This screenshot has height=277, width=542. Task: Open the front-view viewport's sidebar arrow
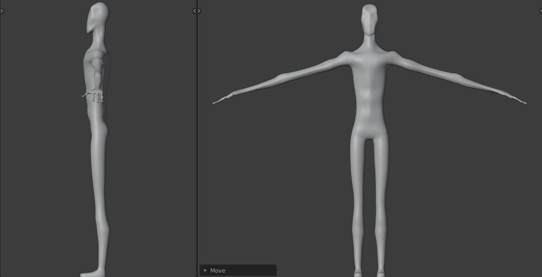[x=541, y=11]
